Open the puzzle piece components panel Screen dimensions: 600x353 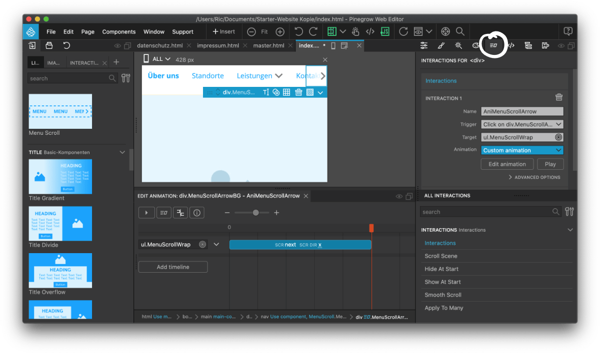pyautogui.click(x=545, y=45)
